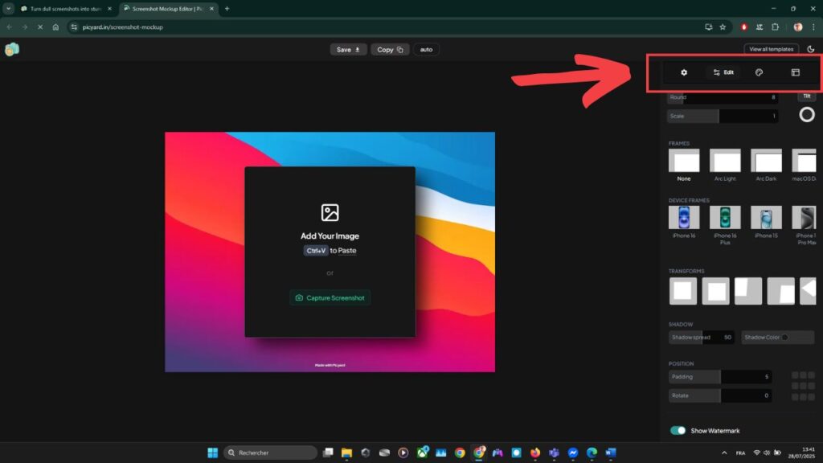Viewport: 823px width, 463px height.
Task: Open the browser extensions puzzle icon
Action: [x=776, y=27]
